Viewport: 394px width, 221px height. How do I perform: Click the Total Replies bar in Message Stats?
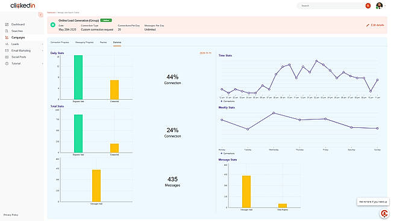click(283, 206)
